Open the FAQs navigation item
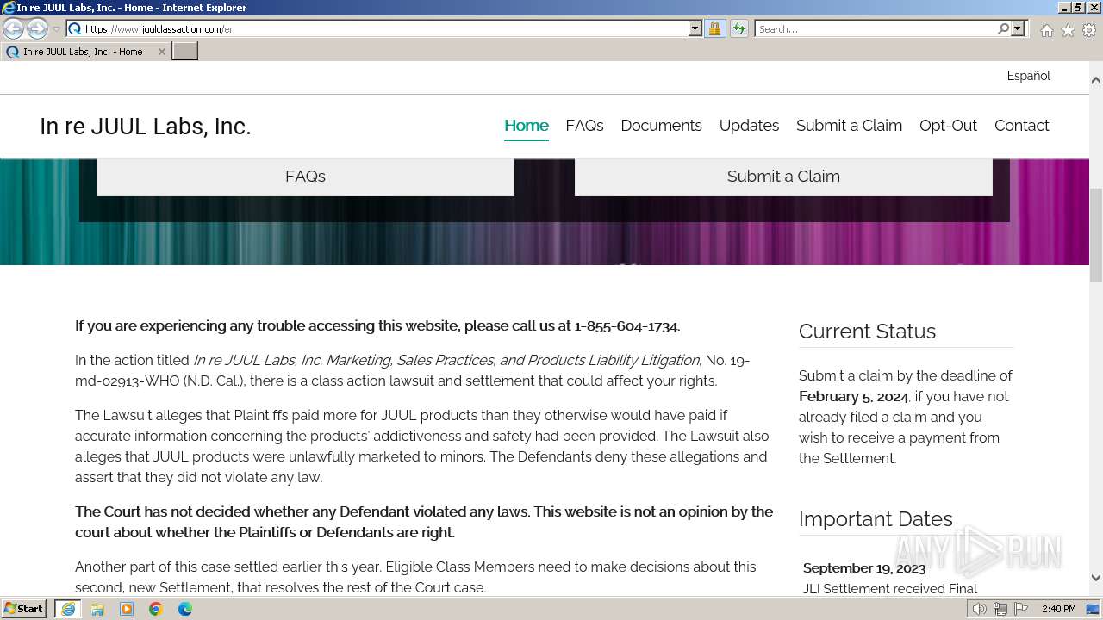 584,126
